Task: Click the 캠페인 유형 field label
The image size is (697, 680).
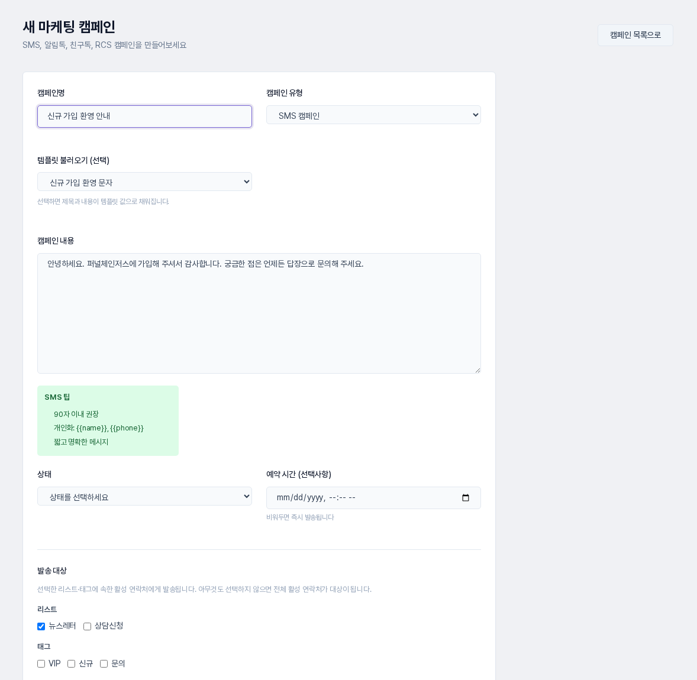Action: [285, 93]
